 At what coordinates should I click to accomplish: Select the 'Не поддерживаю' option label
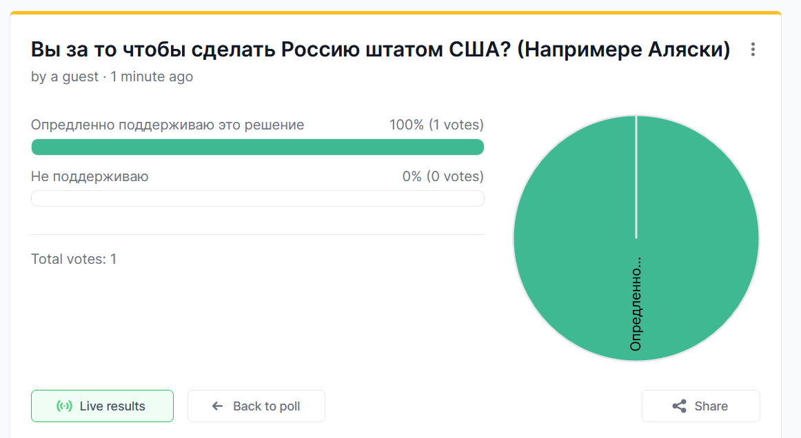pyautogui.click(x=90, y=177)
